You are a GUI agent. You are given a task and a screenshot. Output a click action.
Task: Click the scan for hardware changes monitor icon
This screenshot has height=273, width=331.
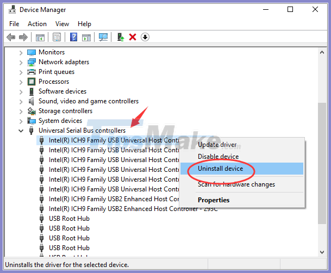point(103,37)
